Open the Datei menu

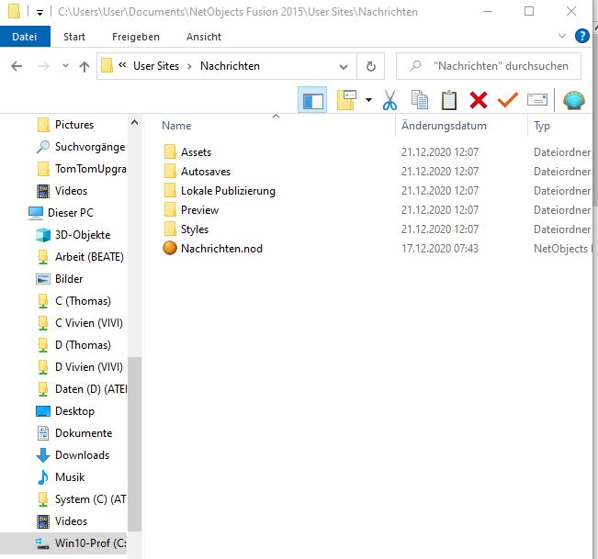tap(25, 37)
